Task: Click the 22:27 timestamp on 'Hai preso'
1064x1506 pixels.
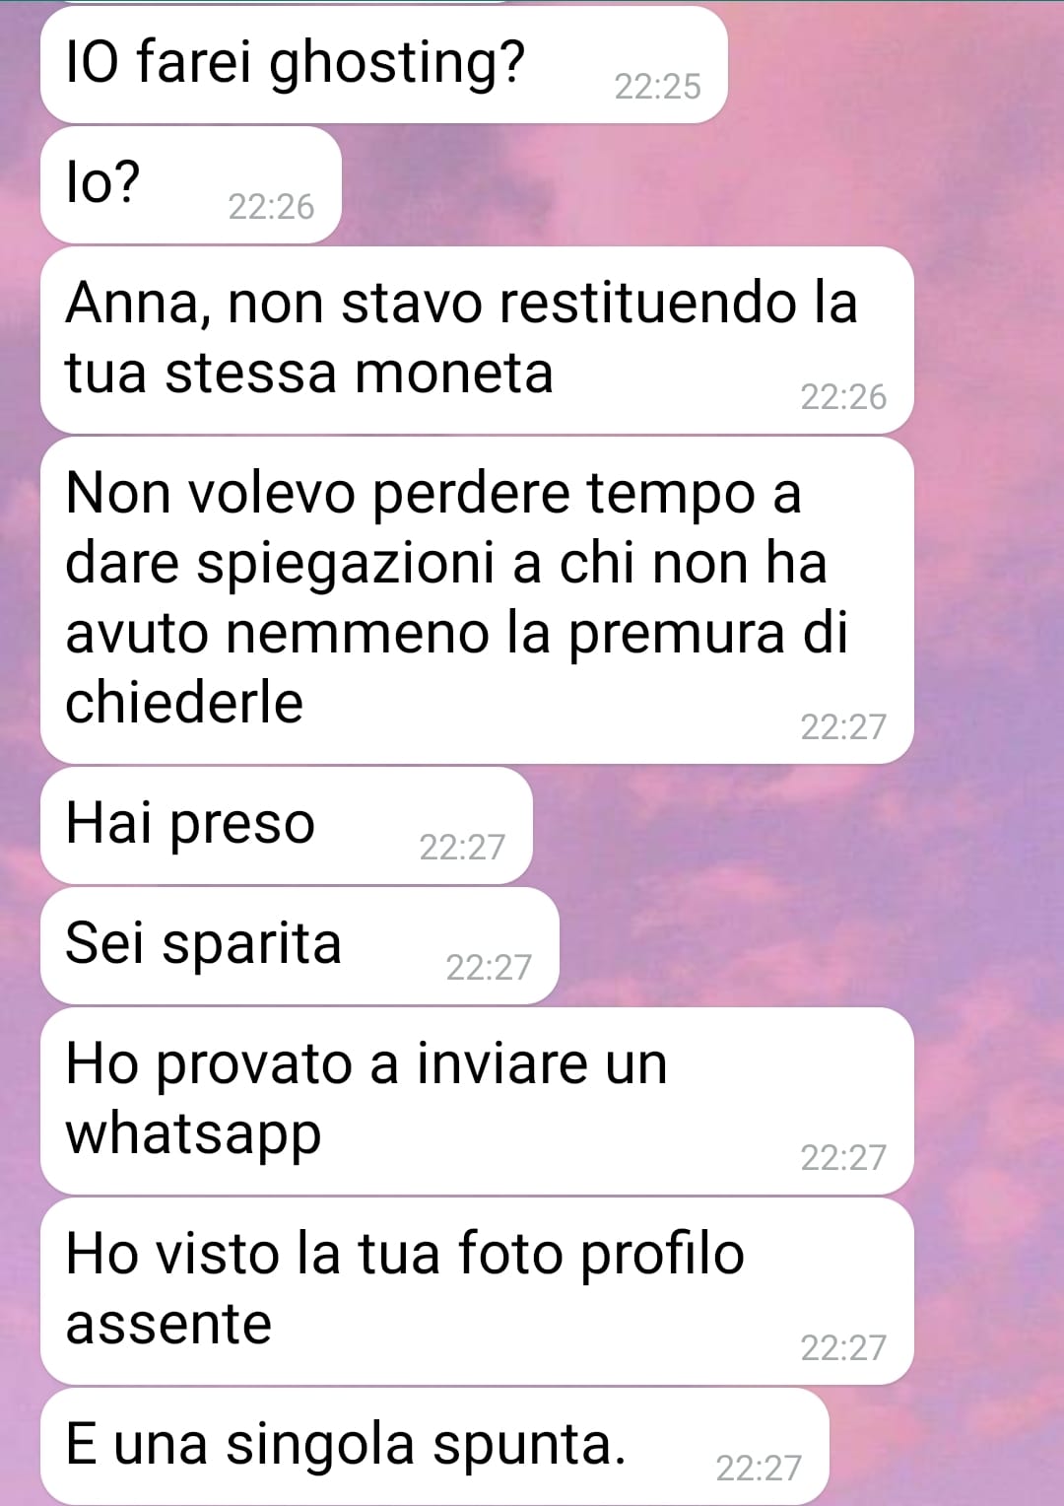Action: point(462,848)
